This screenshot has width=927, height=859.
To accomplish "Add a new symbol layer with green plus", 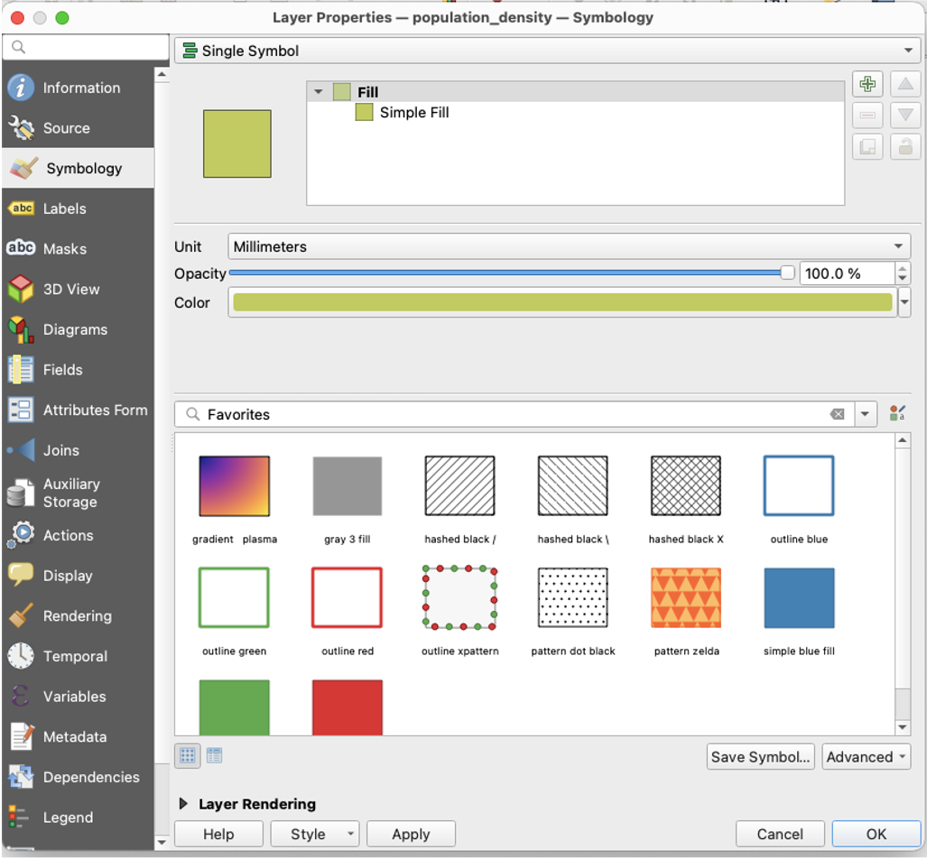I will click(x=867, y=84).
